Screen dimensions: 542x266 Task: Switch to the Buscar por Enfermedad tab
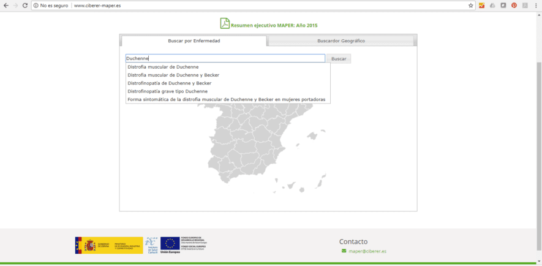pos(194,41)
